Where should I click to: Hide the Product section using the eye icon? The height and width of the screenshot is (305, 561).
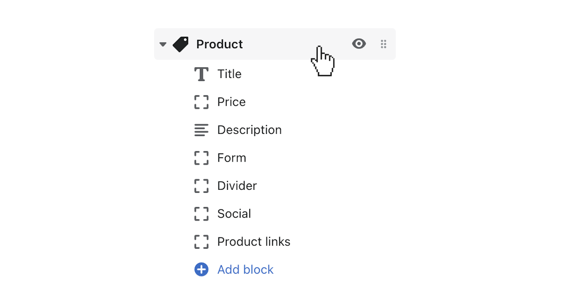tap(359, 44)
